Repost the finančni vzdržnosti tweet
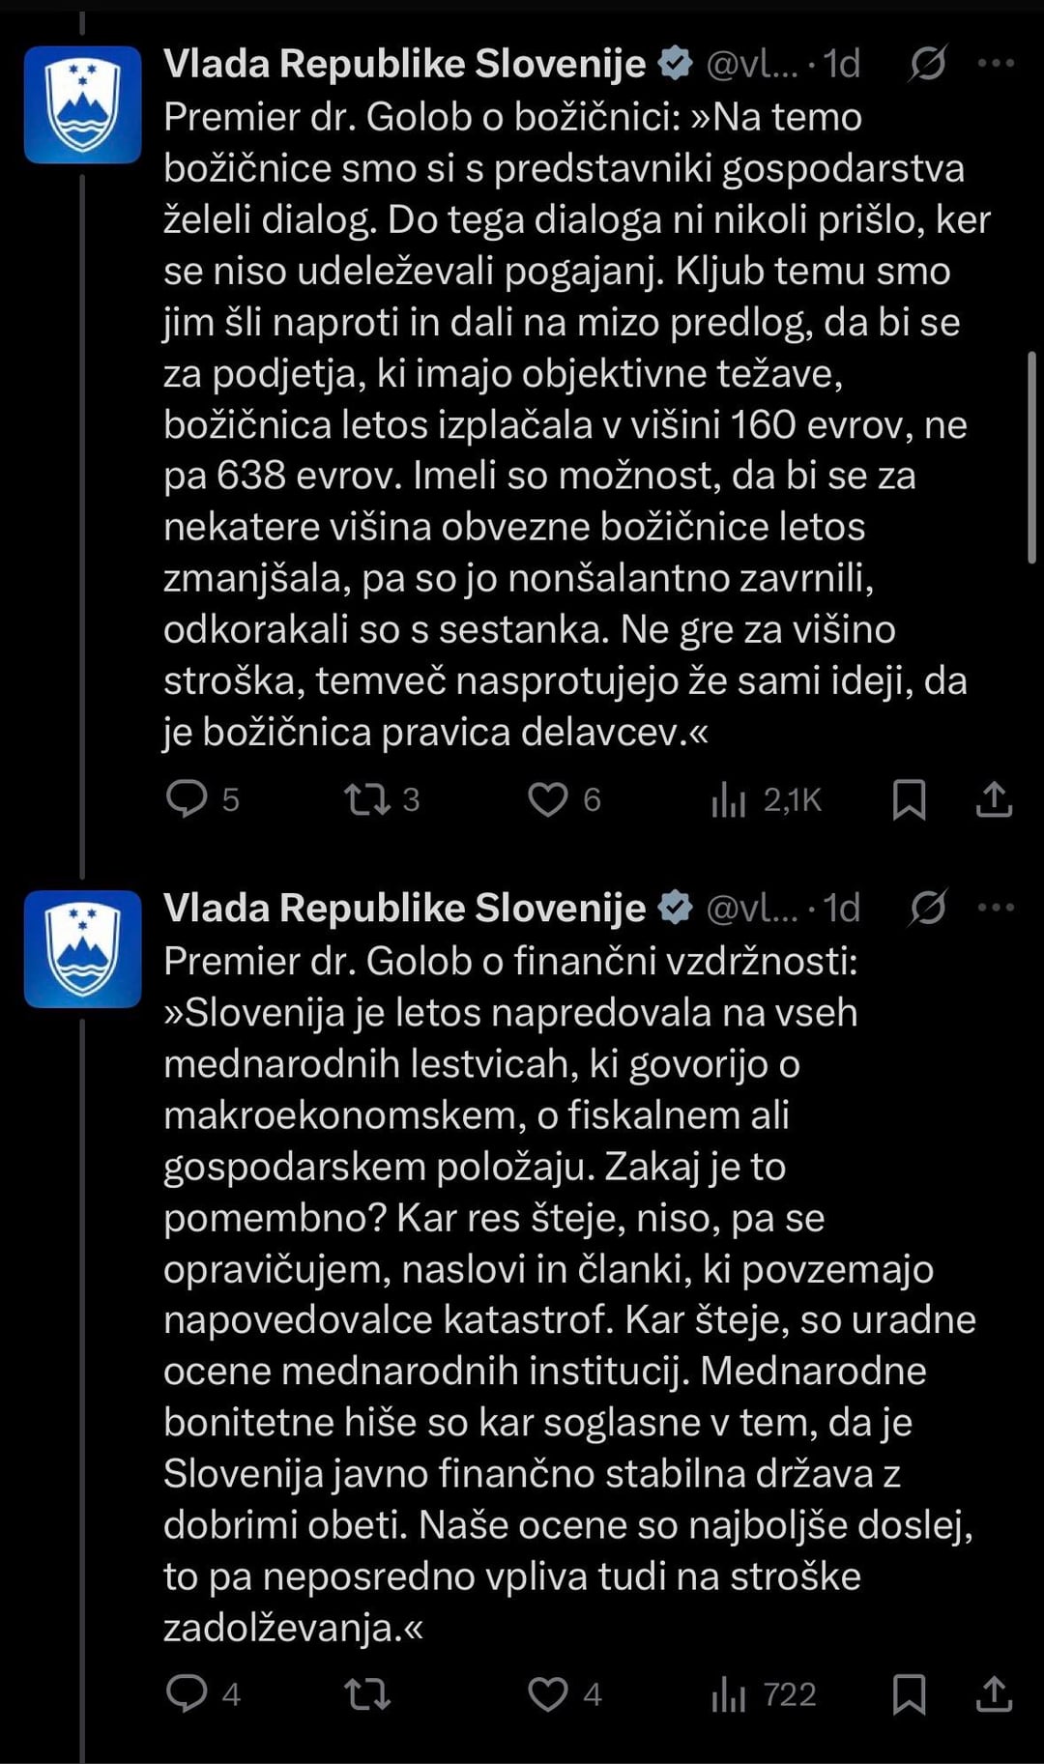The image size is (1044, 1764). click(x=367, y=1693)
